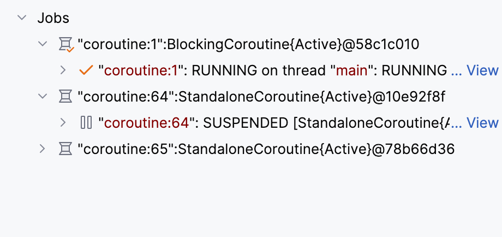Open View link for running coroutine:1
The height and width of the screenshot is (237, 502).
482,70
